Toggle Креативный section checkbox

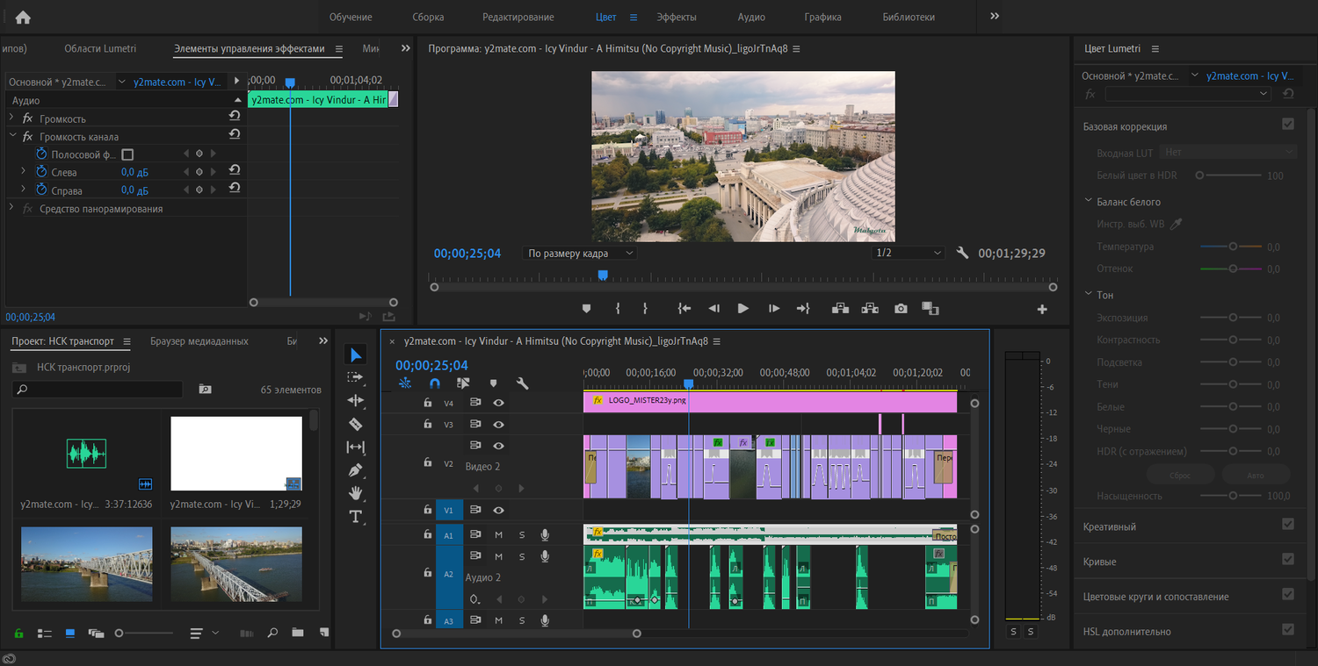(x=1288, y=525)
